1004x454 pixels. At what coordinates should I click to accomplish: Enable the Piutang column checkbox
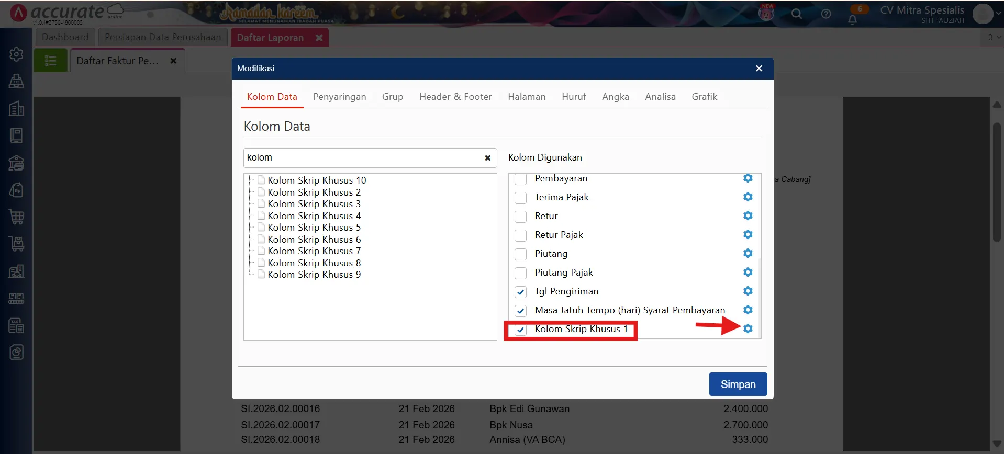pos(520,254)
